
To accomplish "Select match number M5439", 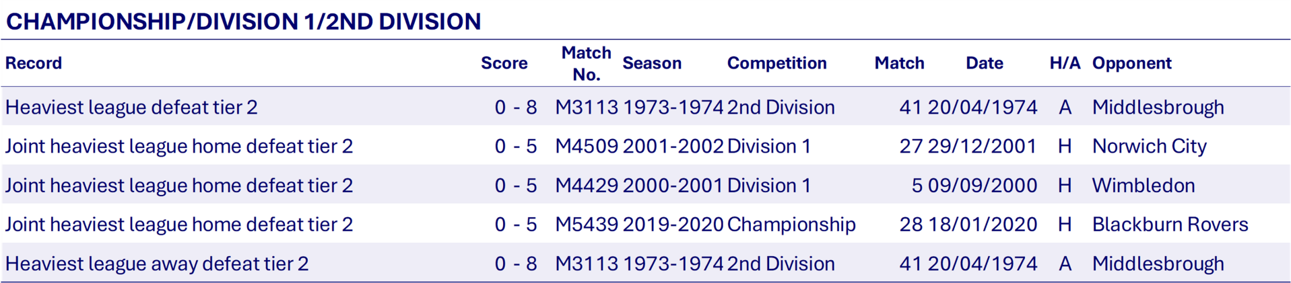I will tap(586, 225).
